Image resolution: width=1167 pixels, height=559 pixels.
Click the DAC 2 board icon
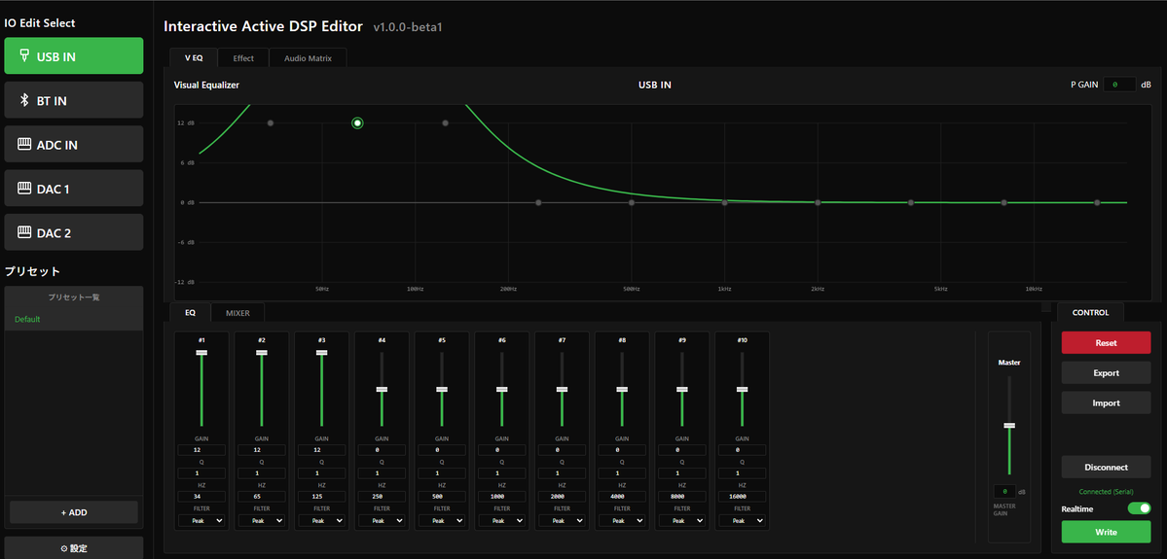[x=24, y=232]
